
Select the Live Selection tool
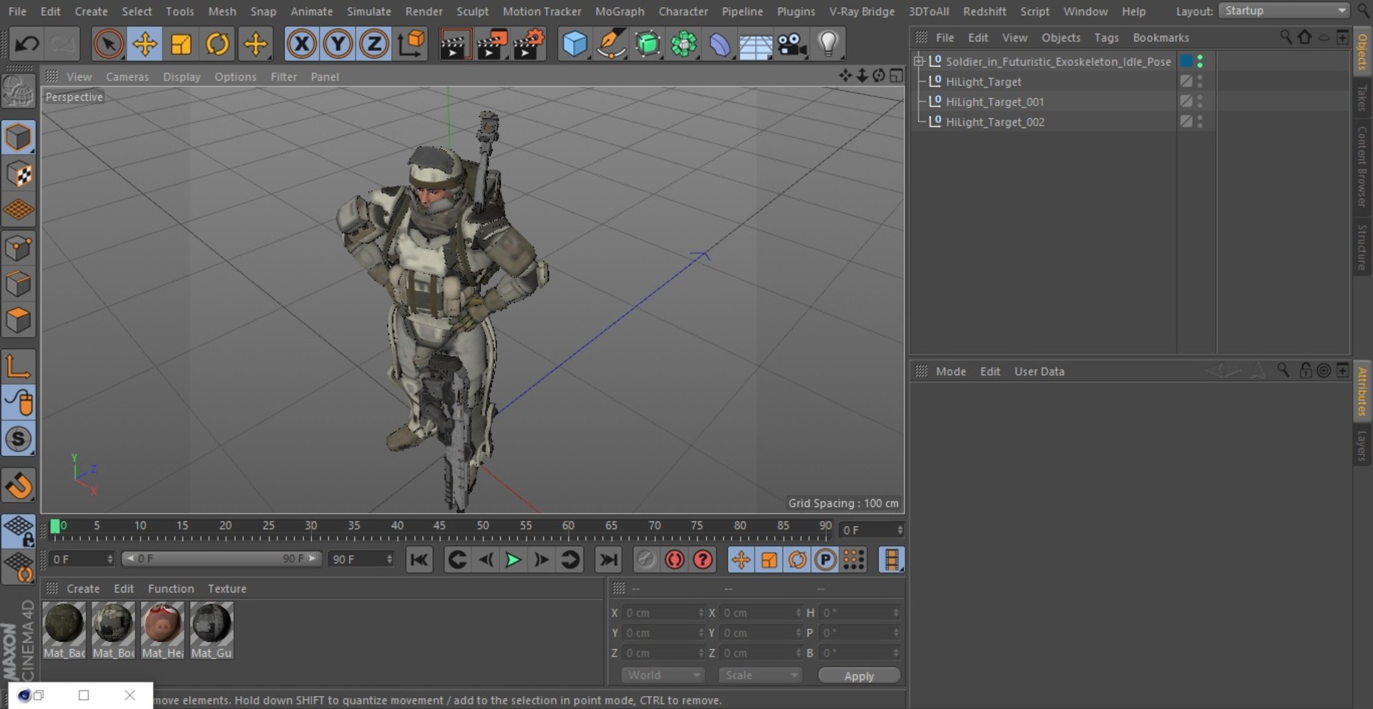point(108,44)
